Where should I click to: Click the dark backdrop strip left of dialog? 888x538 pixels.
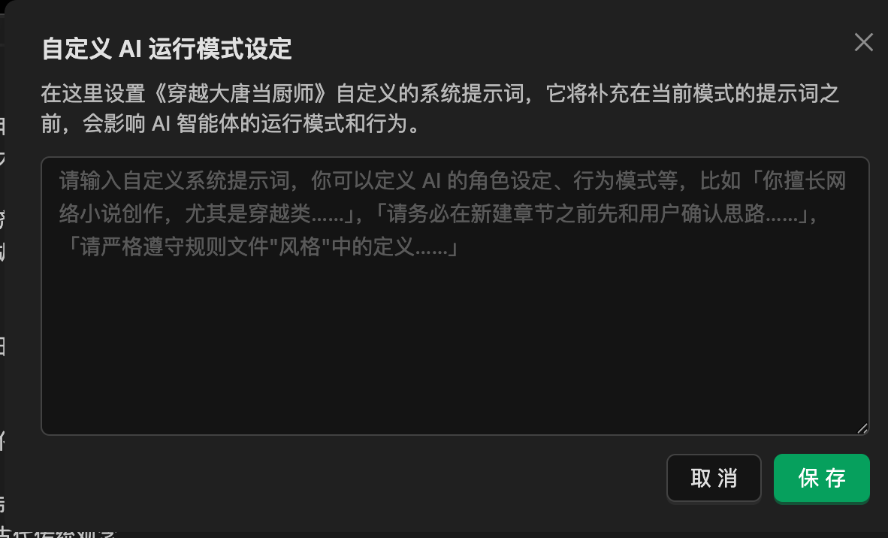tap(2, 283)
